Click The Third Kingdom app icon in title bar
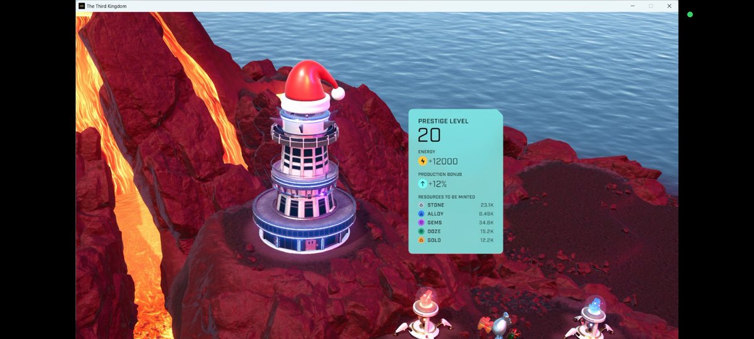This screenshot has width=754, height=339. tap(82, 6)
